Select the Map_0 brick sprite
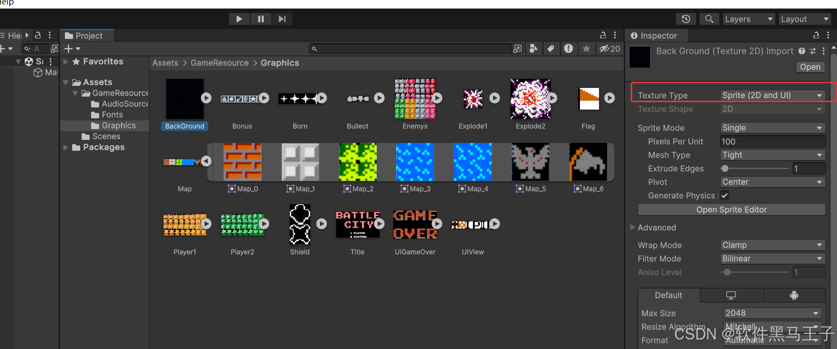The width and height of the screenshot is (837, 349). [242, 161]
